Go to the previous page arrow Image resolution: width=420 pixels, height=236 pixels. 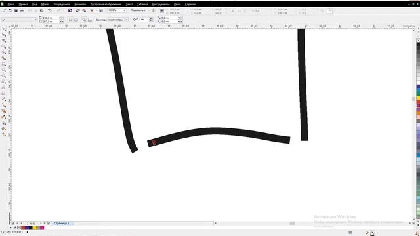point(22,223)
